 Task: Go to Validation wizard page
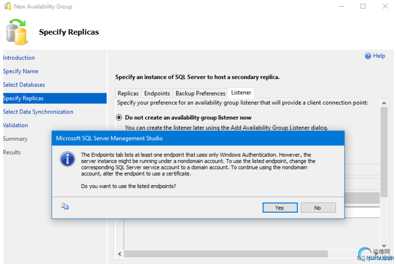tap(15, 125)
